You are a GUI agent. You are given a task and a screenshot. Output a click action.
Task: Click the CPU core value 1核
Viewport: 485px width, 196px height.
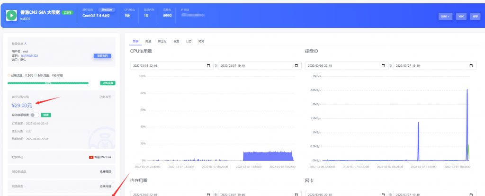127,16
